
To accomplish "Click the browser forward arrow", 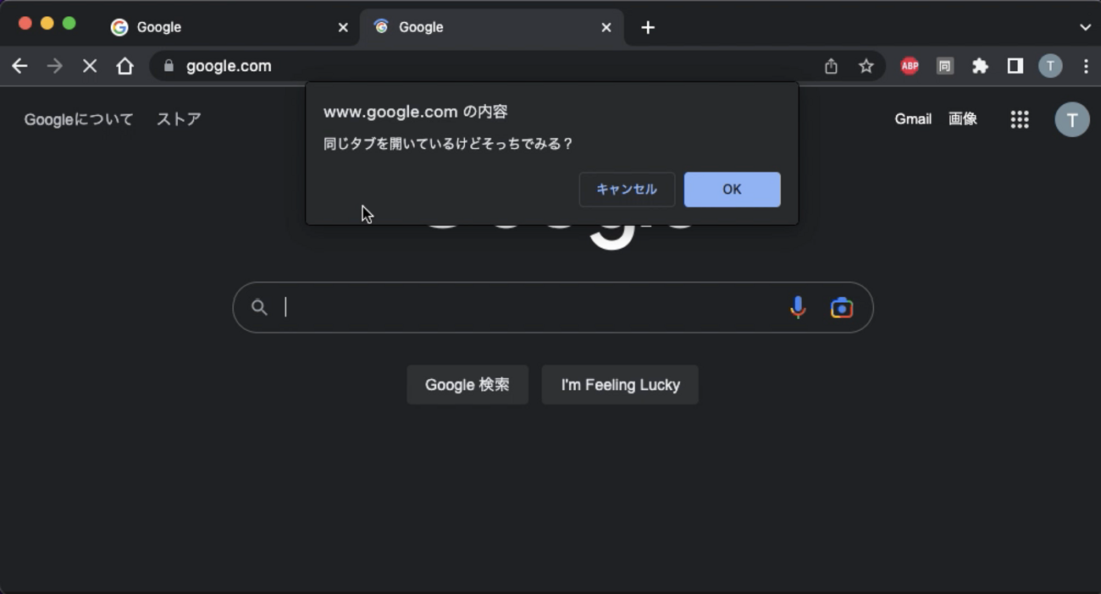I will click(x=54, y=66).
